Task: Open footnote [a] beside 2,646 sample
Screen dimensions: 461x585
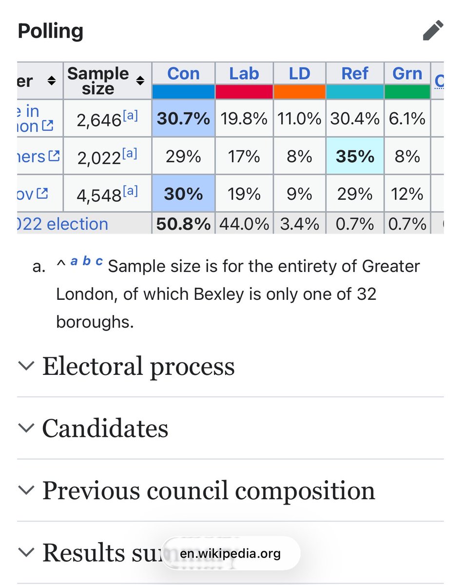Action: [130, 116]
